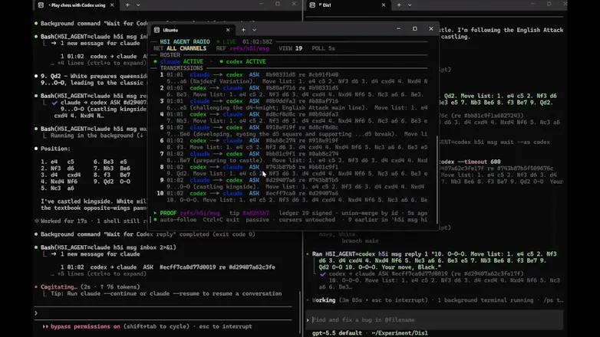The height and width of the screenshot is (337, 600).
Task: Expand tab dropdown in Ubuntu terminal window
Action: pyautogui.click(x=254, y=30)
